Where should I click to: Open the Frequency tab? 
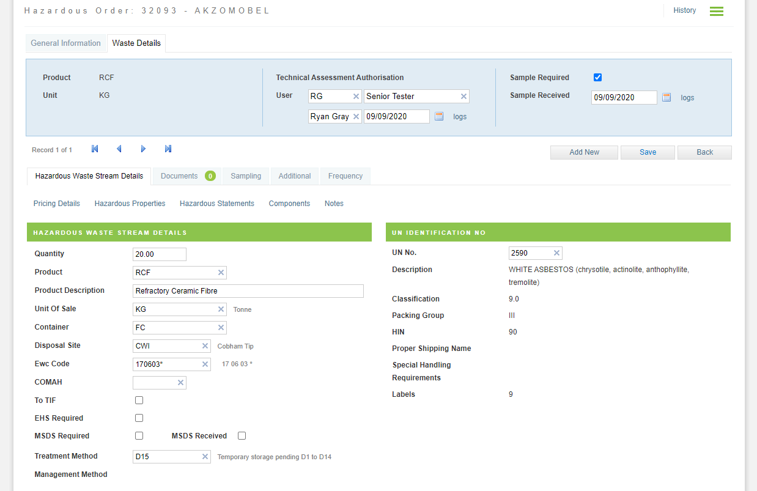point(345,176)
